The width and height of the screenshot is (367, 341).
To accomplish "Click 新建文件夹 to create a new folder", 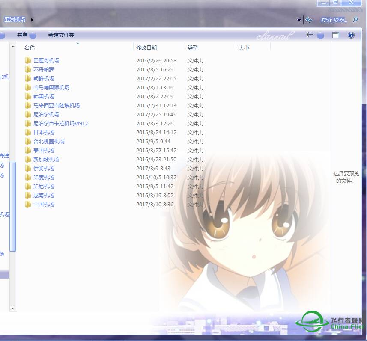I will (61, 35).
